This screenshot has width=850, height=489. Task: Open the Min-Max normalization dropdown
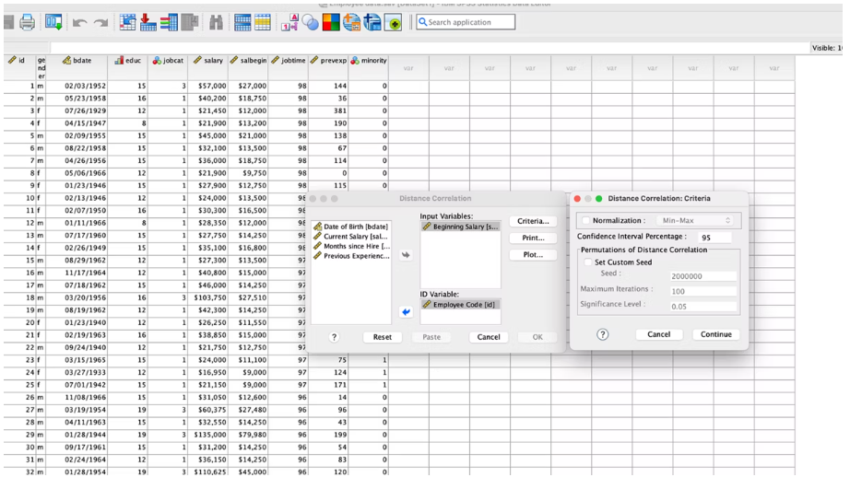(x=697, y=220)
